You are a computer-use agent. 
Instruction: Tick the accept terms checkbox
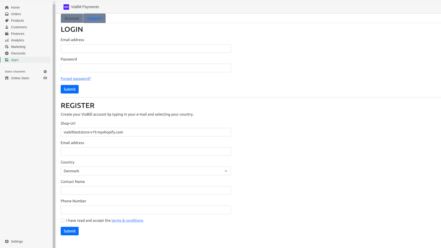(x=63, y=220)
